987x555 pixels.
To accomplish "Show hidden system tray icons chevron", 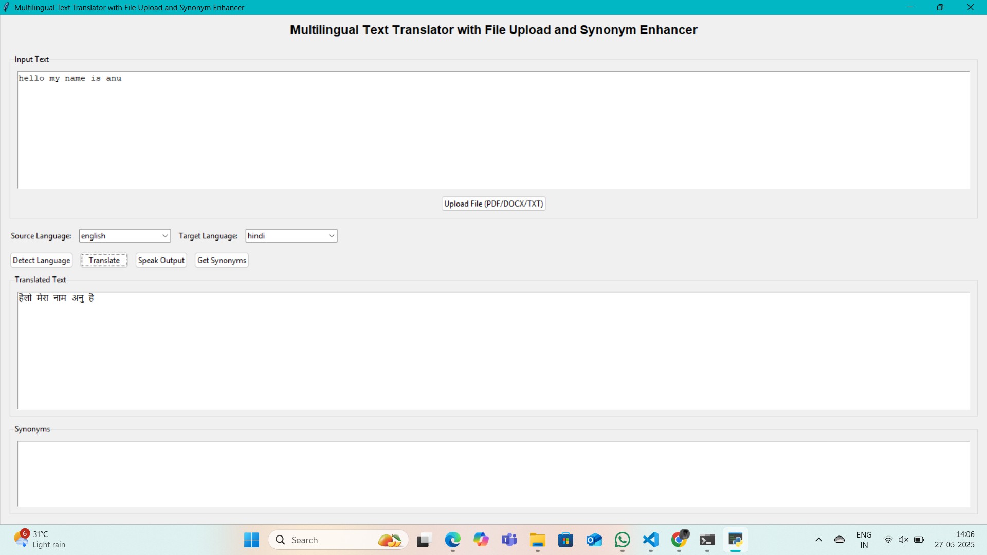I will 819,540.
